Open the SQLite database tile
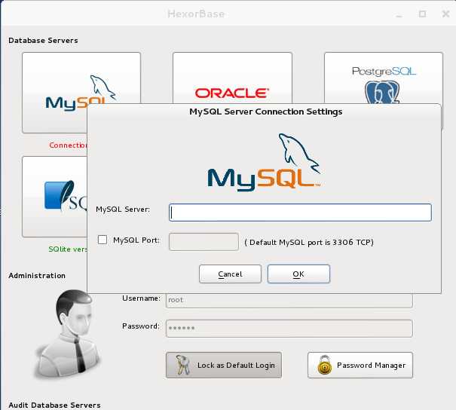Viewport: 456px width, 410px height. click(54, 197)
